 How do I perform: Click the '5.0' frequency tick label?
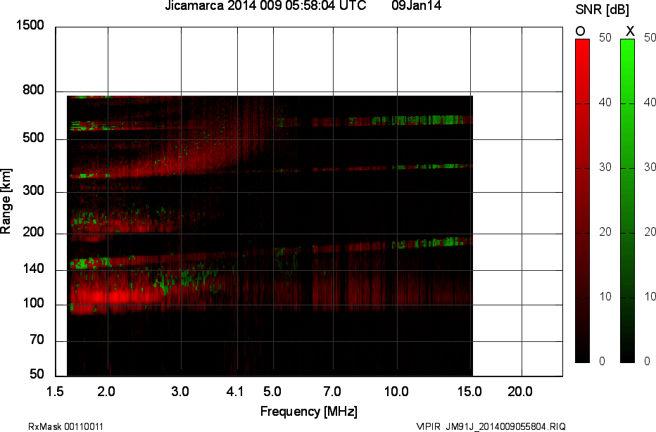coord(272,392)
